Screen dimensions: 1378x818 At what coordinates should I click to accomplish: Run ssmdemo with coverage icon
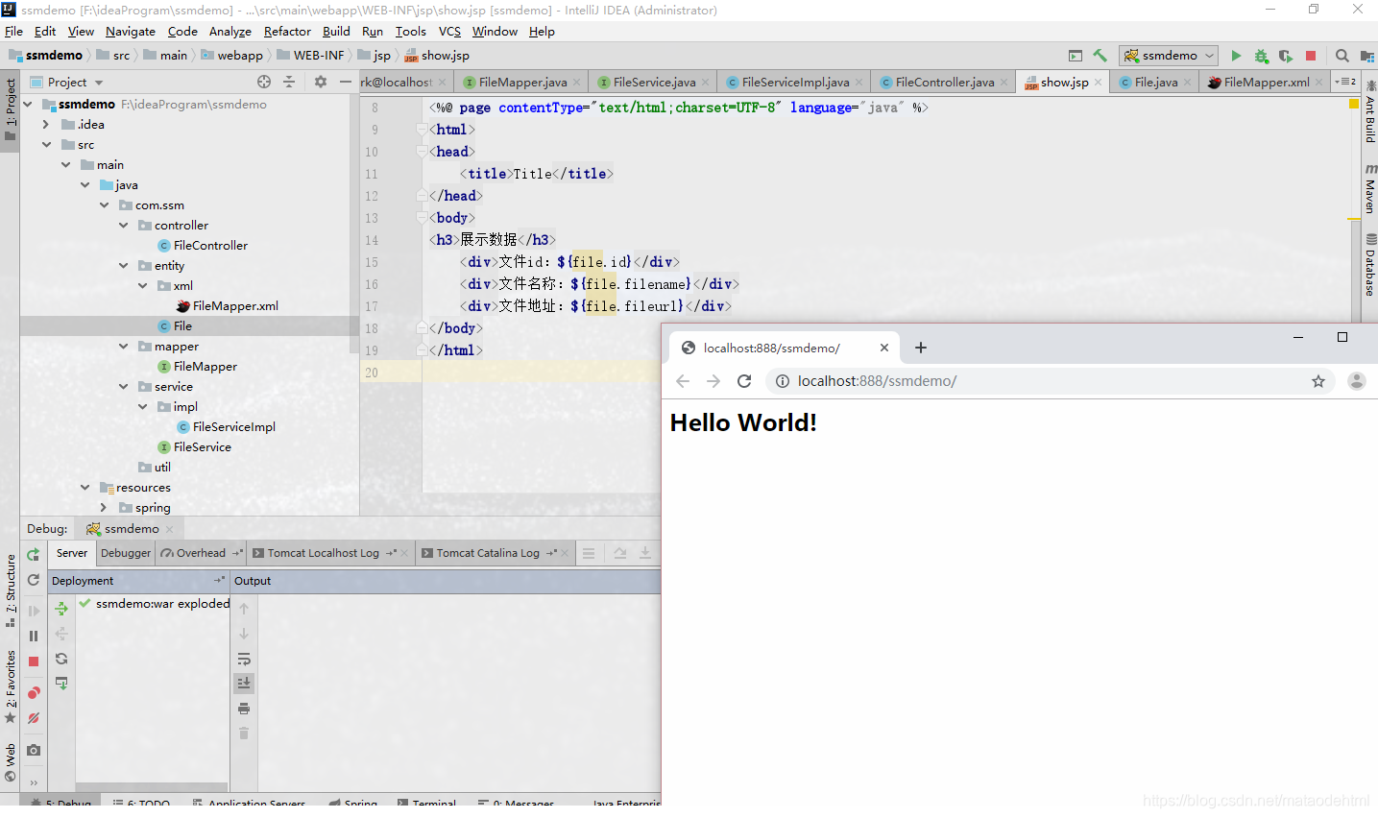pyautogui.click(x=1286, y=56)
